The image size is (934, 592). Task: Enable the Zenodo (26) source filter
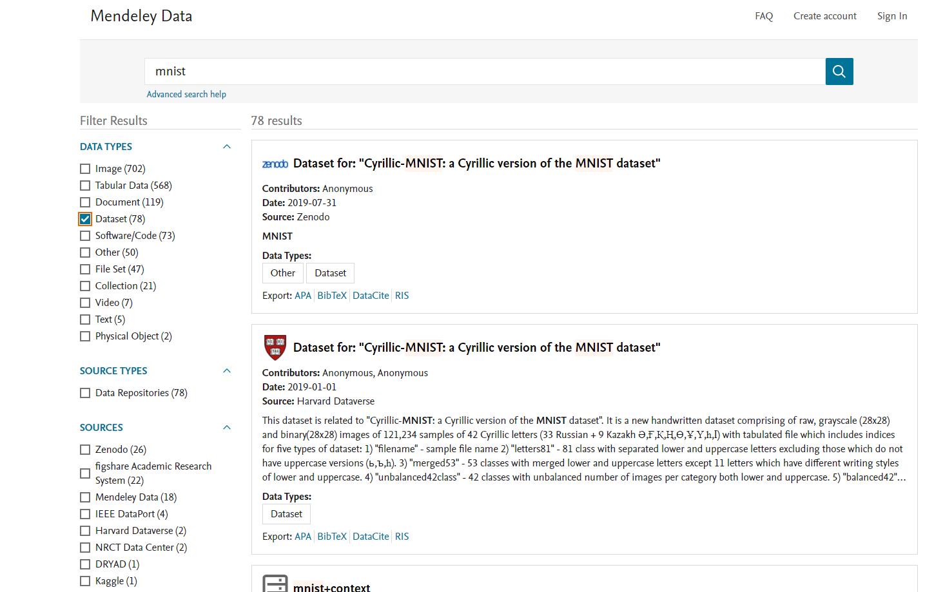tap(85, 450)
